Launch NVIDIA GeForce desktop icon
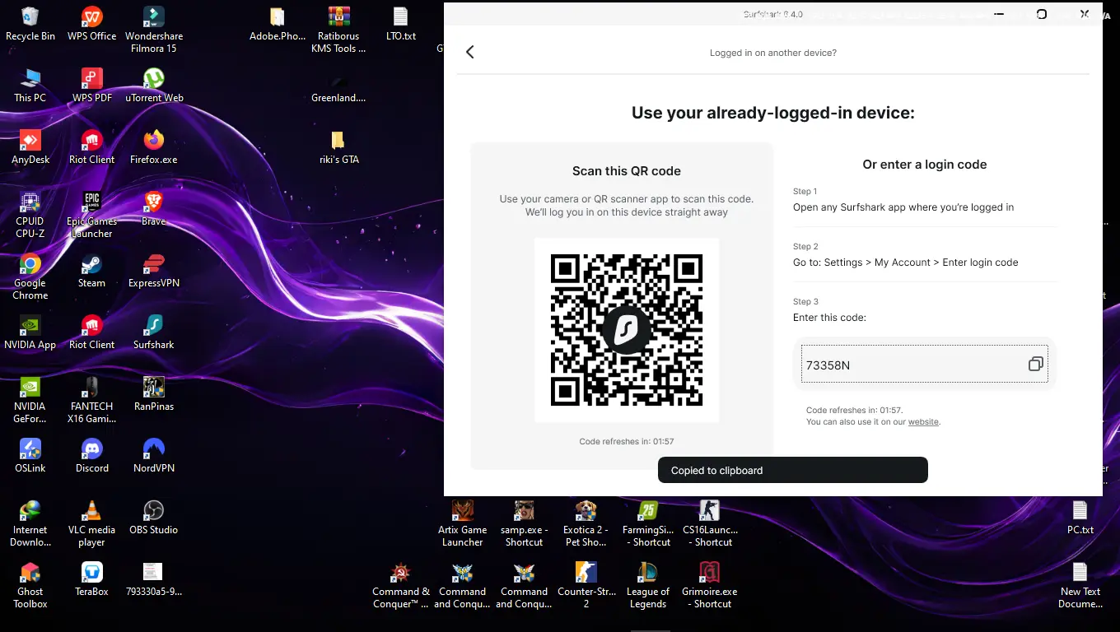Image resolution: width=1120 pixels, height=632 pixels. coord(30,400)
